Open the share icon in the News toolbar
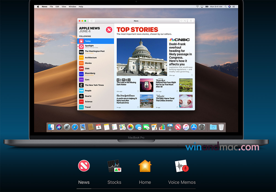 190,21
